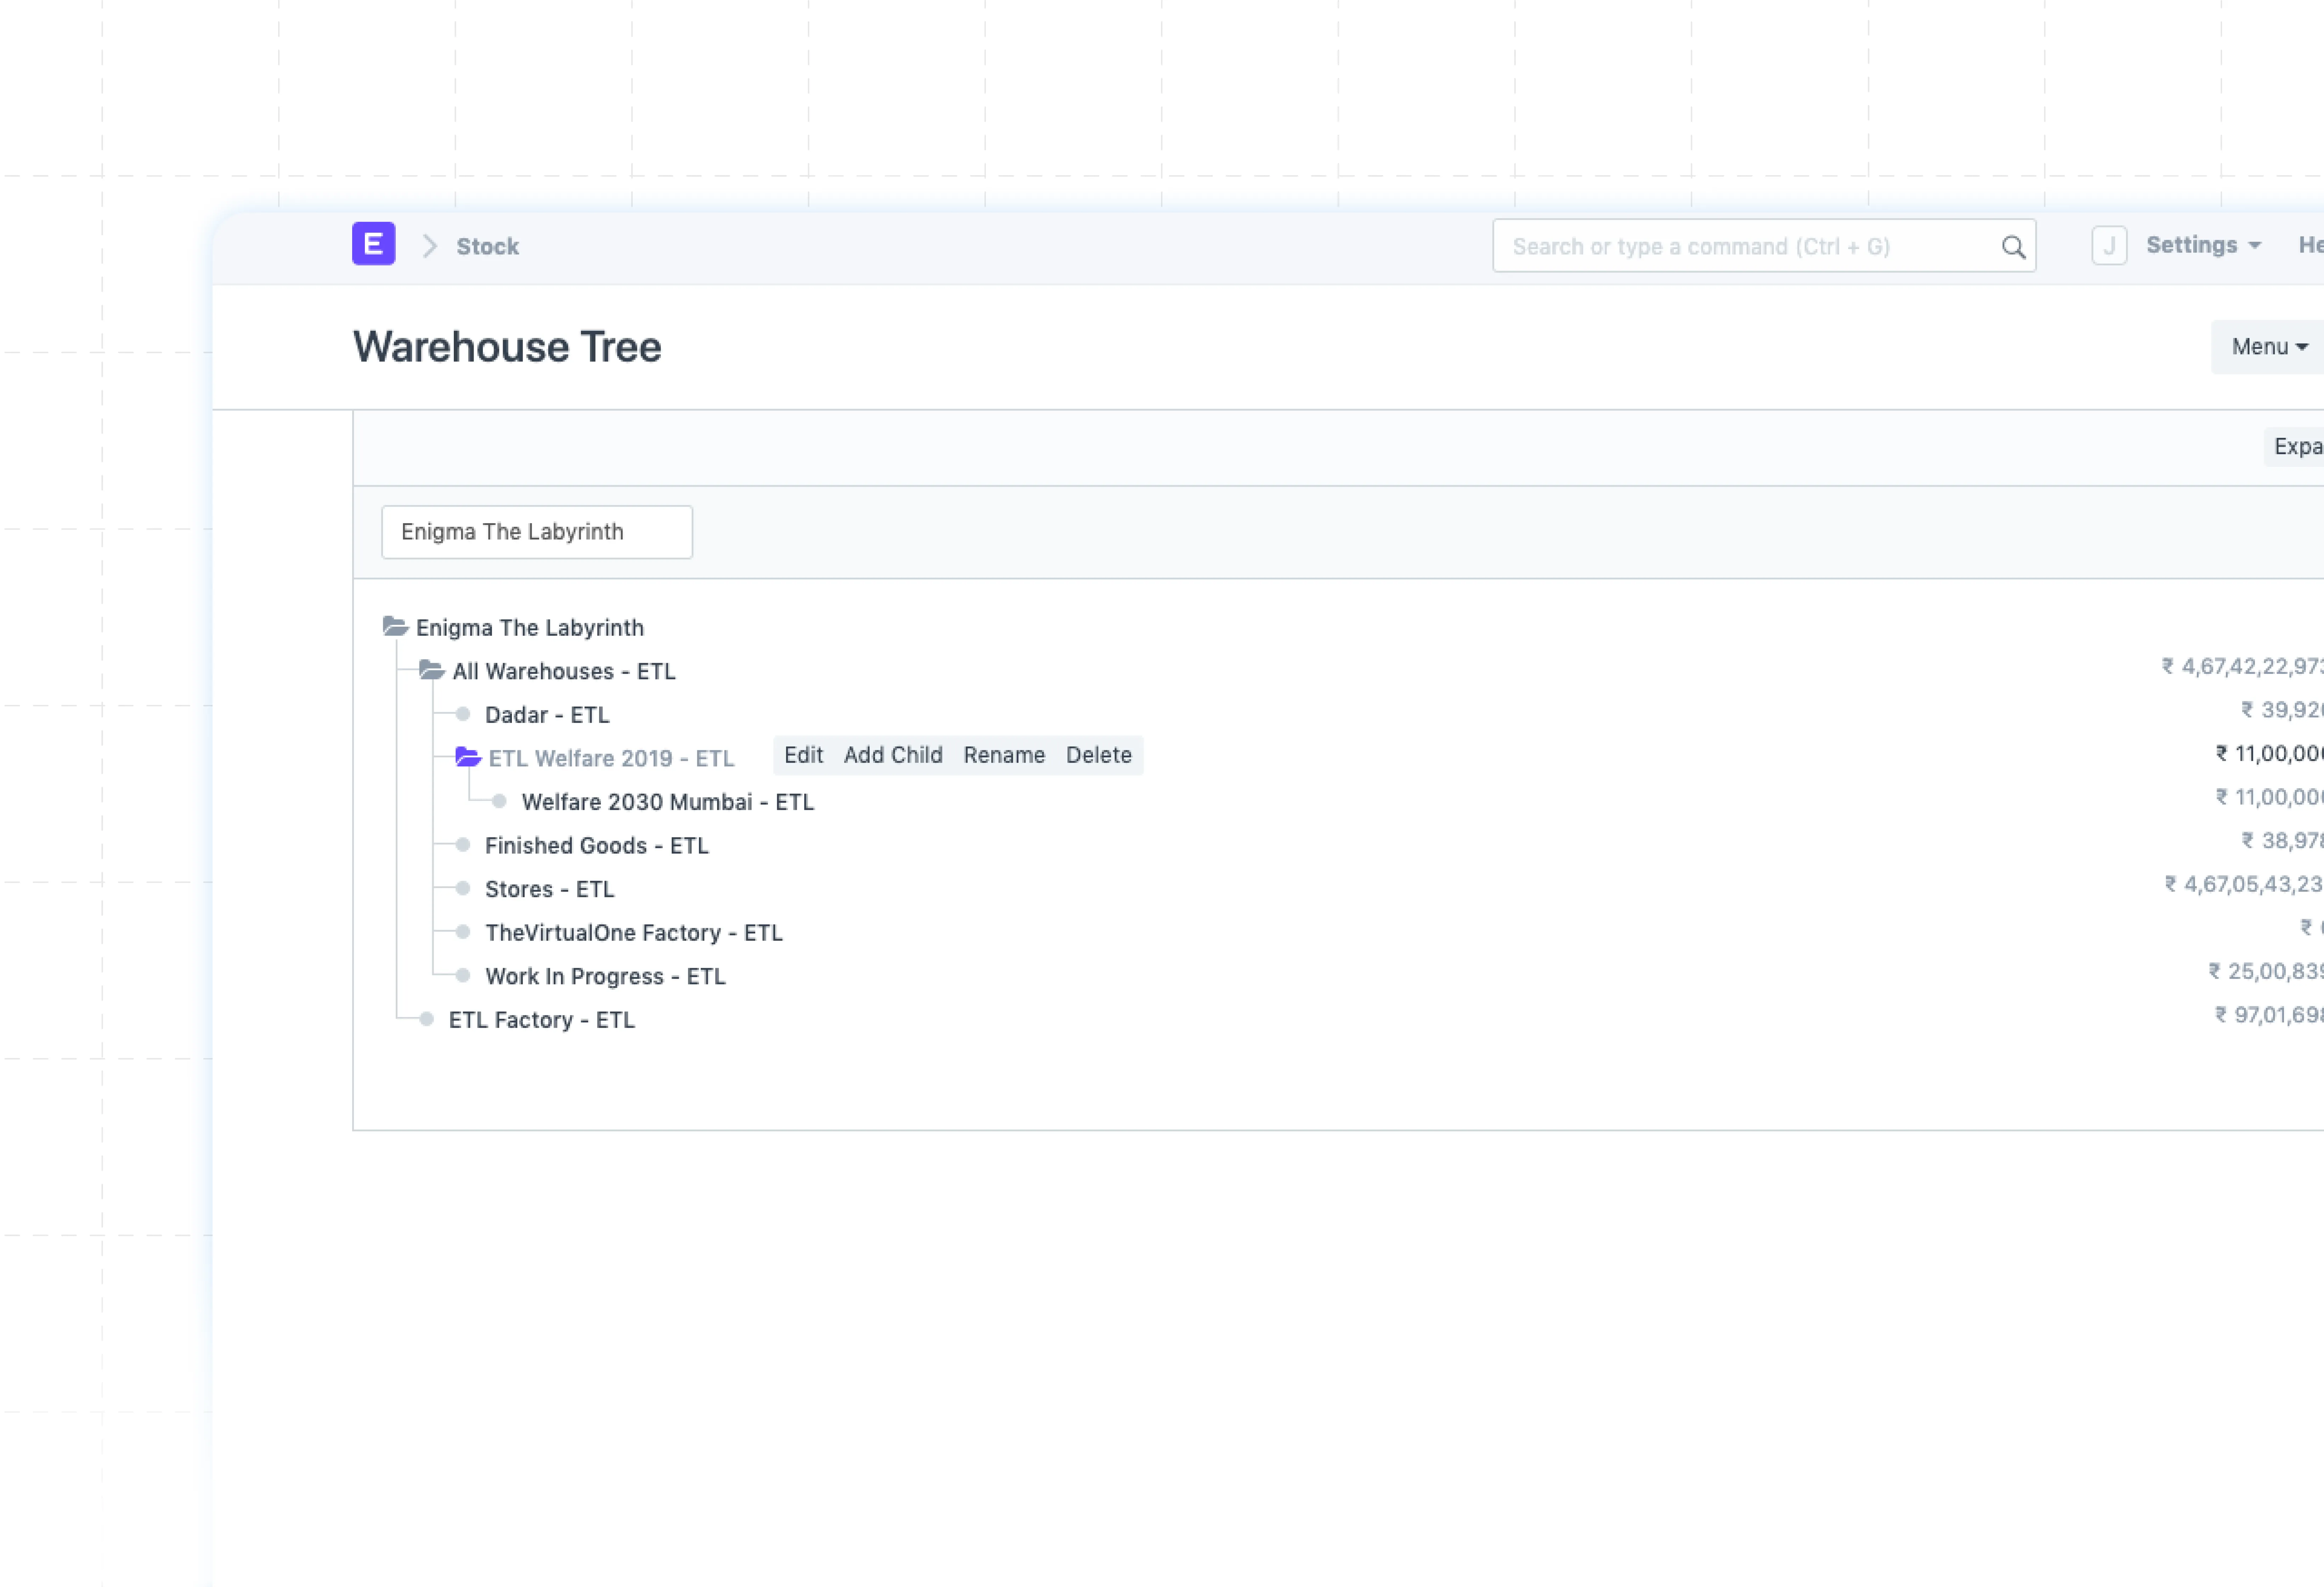The height and width of the screenshot is (1587, 2324).
Task: Click the Dadar - ETL node bullet
Action: 463,714
